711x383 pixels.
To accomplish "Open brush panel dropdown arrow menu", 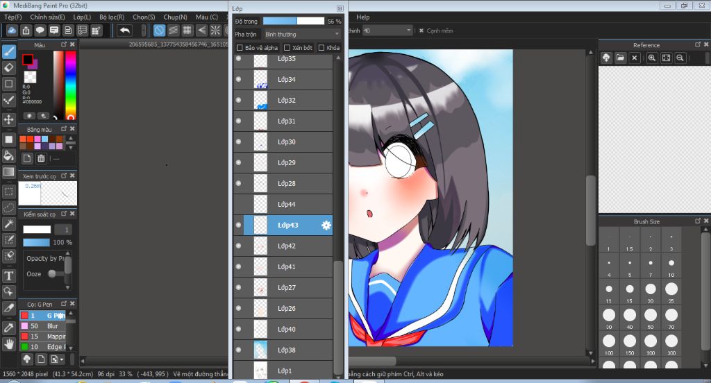I will click(x=57, y=359).
